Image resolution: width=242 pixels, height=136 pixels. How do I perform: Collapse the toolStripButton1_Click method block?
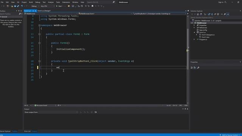point(39,61)
